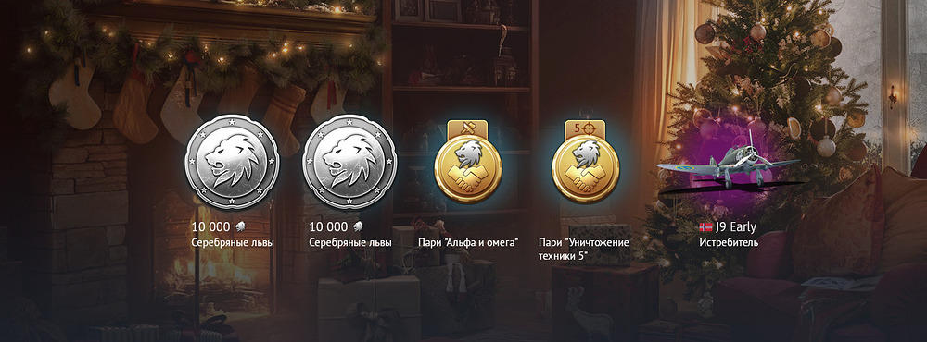The height and width of the screenshot is (342, 927).
Task: Click the small lion icon after the second 10 000
Action: coord(357,227)
